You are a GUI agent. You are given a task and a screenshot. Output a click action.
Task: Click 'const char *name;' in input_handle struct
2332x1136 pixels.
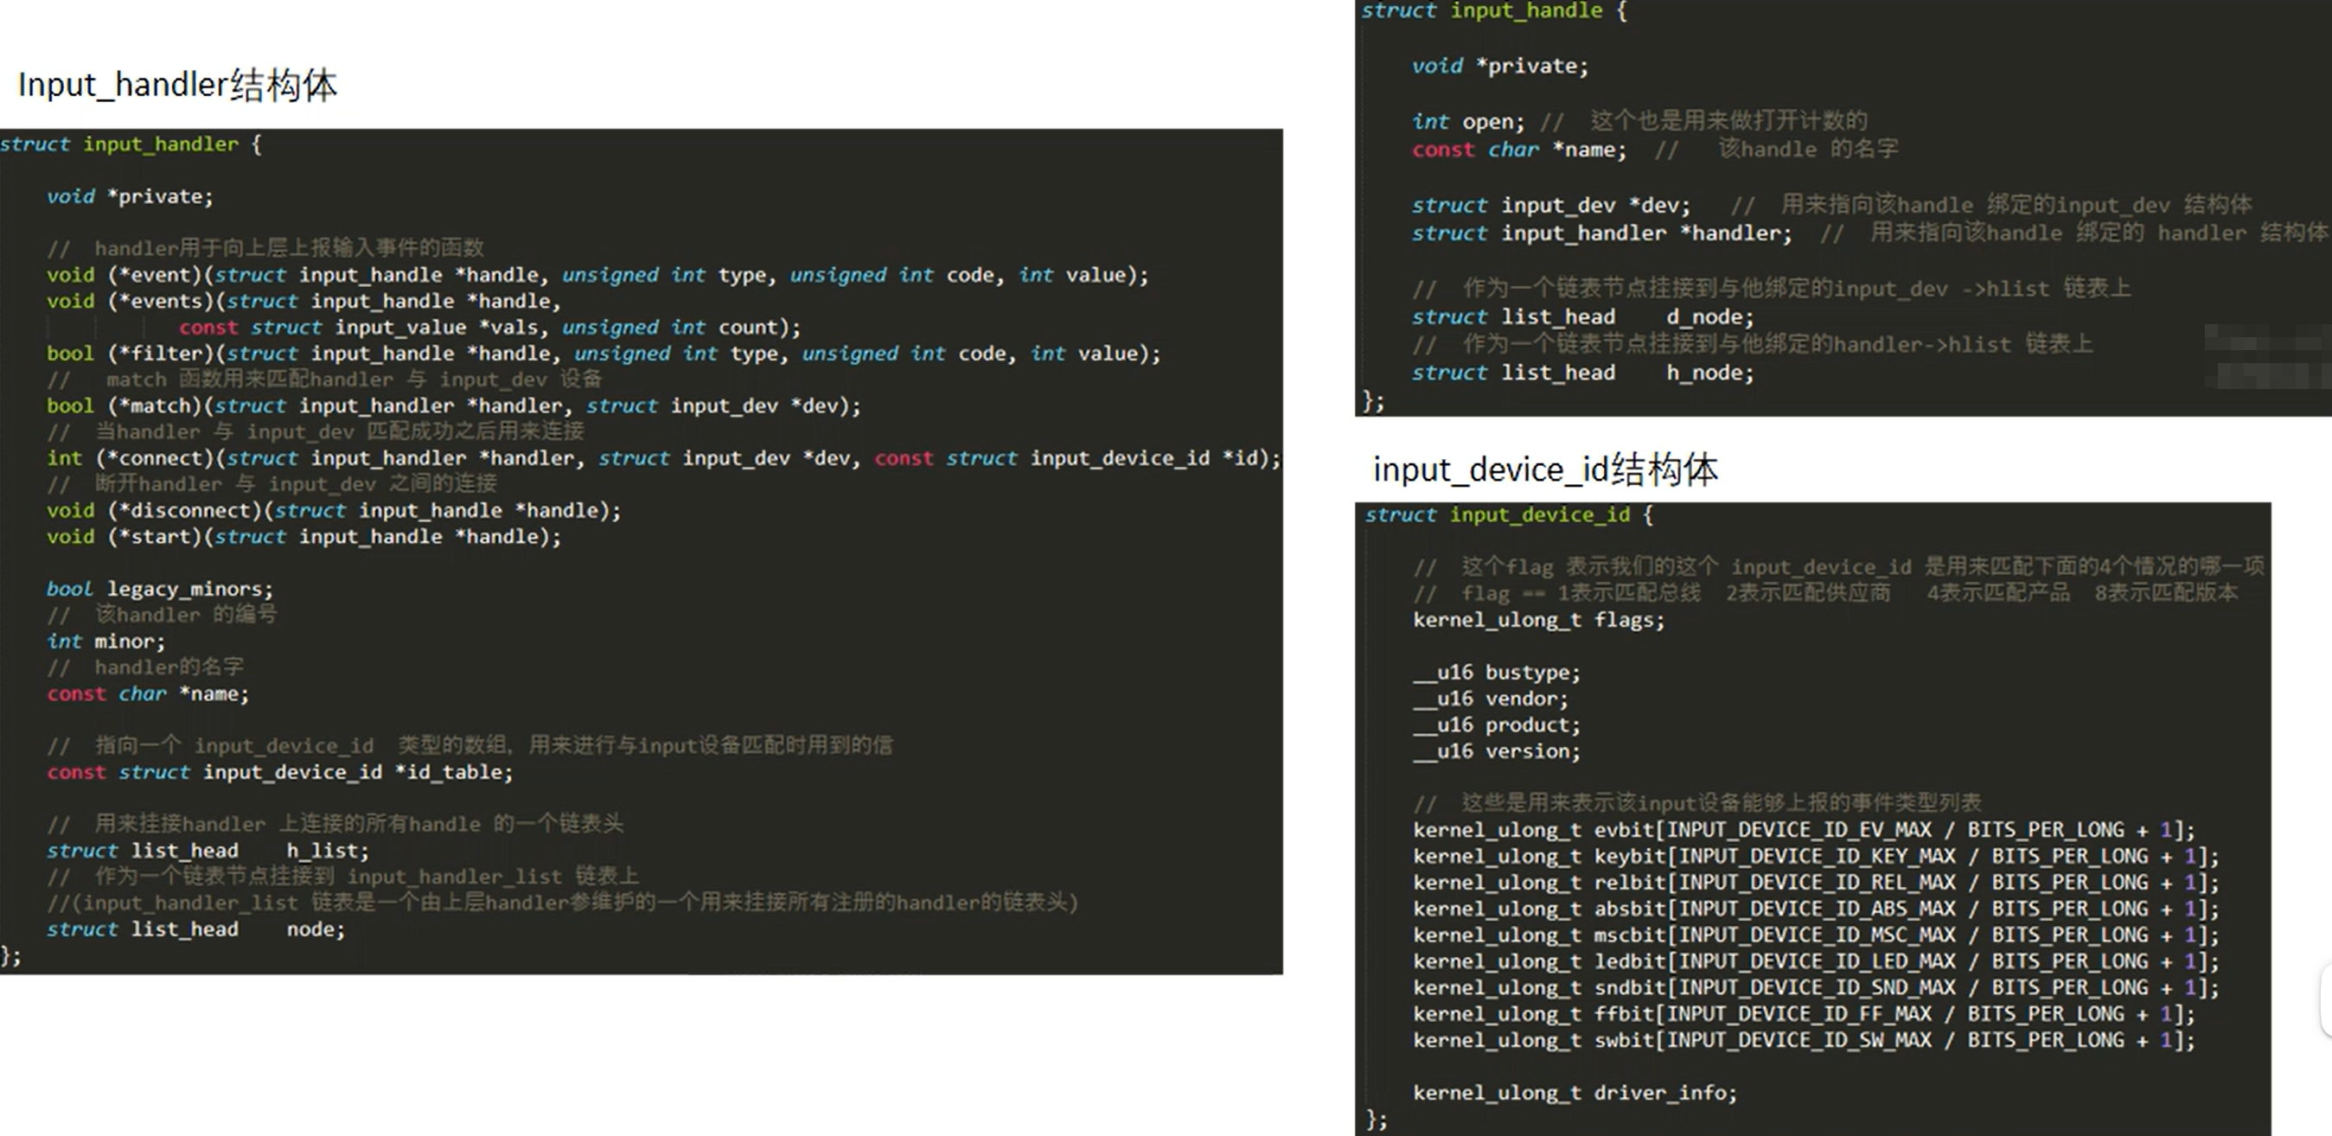pos(1519,150)
